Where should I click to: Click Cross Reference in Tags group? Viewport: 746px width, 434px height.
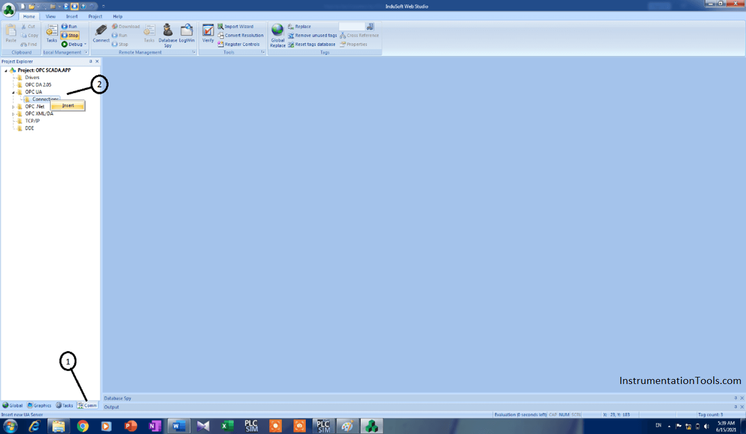(359, 35)
